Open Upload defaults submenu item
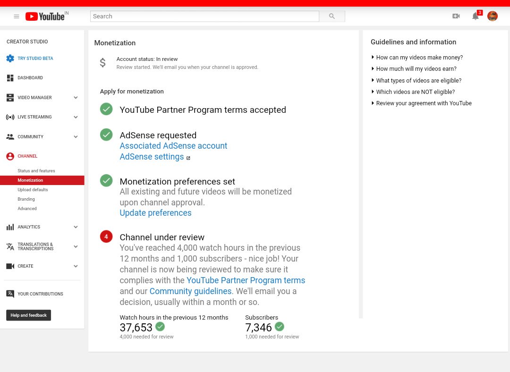 33,190
